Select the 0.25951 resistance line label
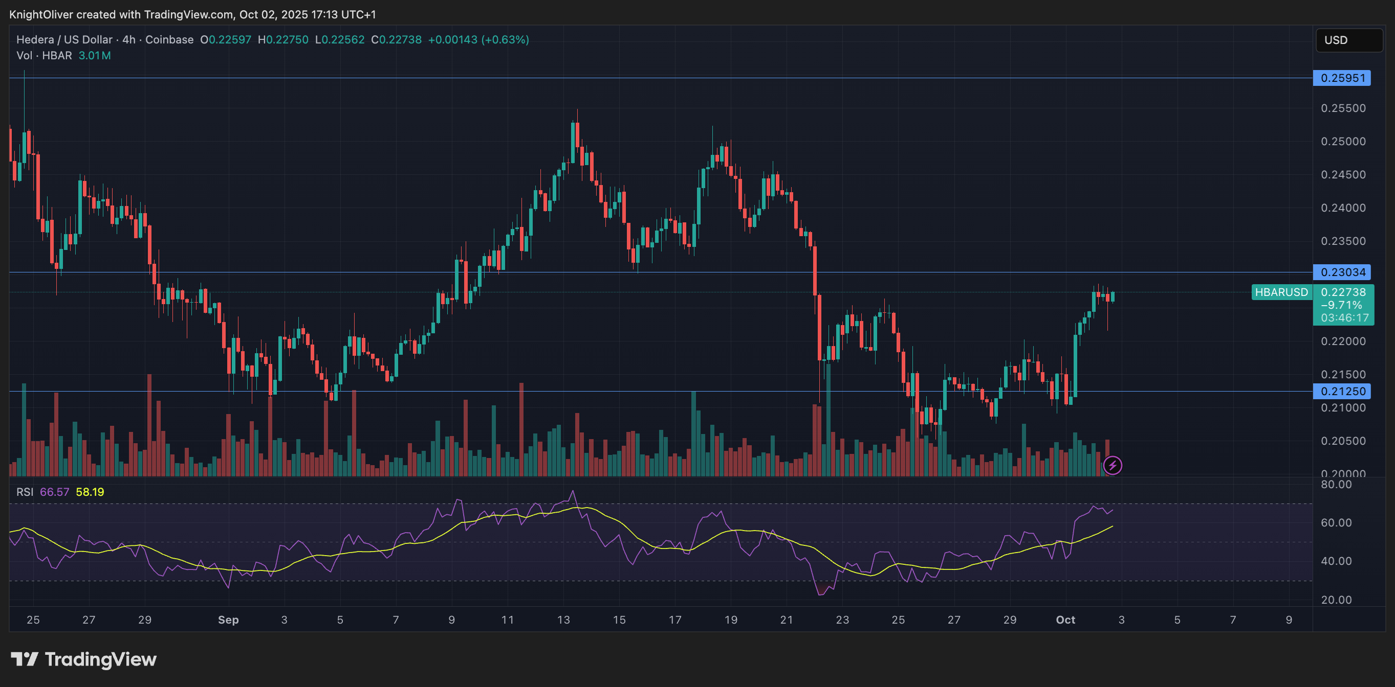1395x687 pixels. tap(1342, 78)
